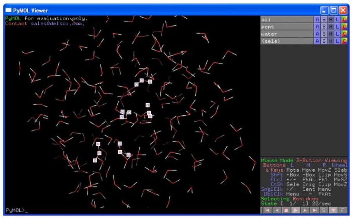352x218 pixels.
Task: Step forward one movie frame
Action: (305, 210)
